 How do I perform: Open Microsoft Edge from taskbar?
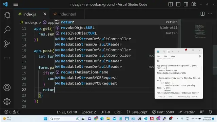coord(102,119)
